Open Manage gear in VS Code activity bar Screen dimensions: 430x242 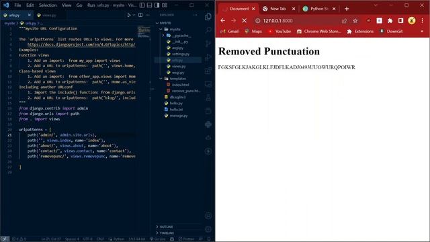coord(208,229)
